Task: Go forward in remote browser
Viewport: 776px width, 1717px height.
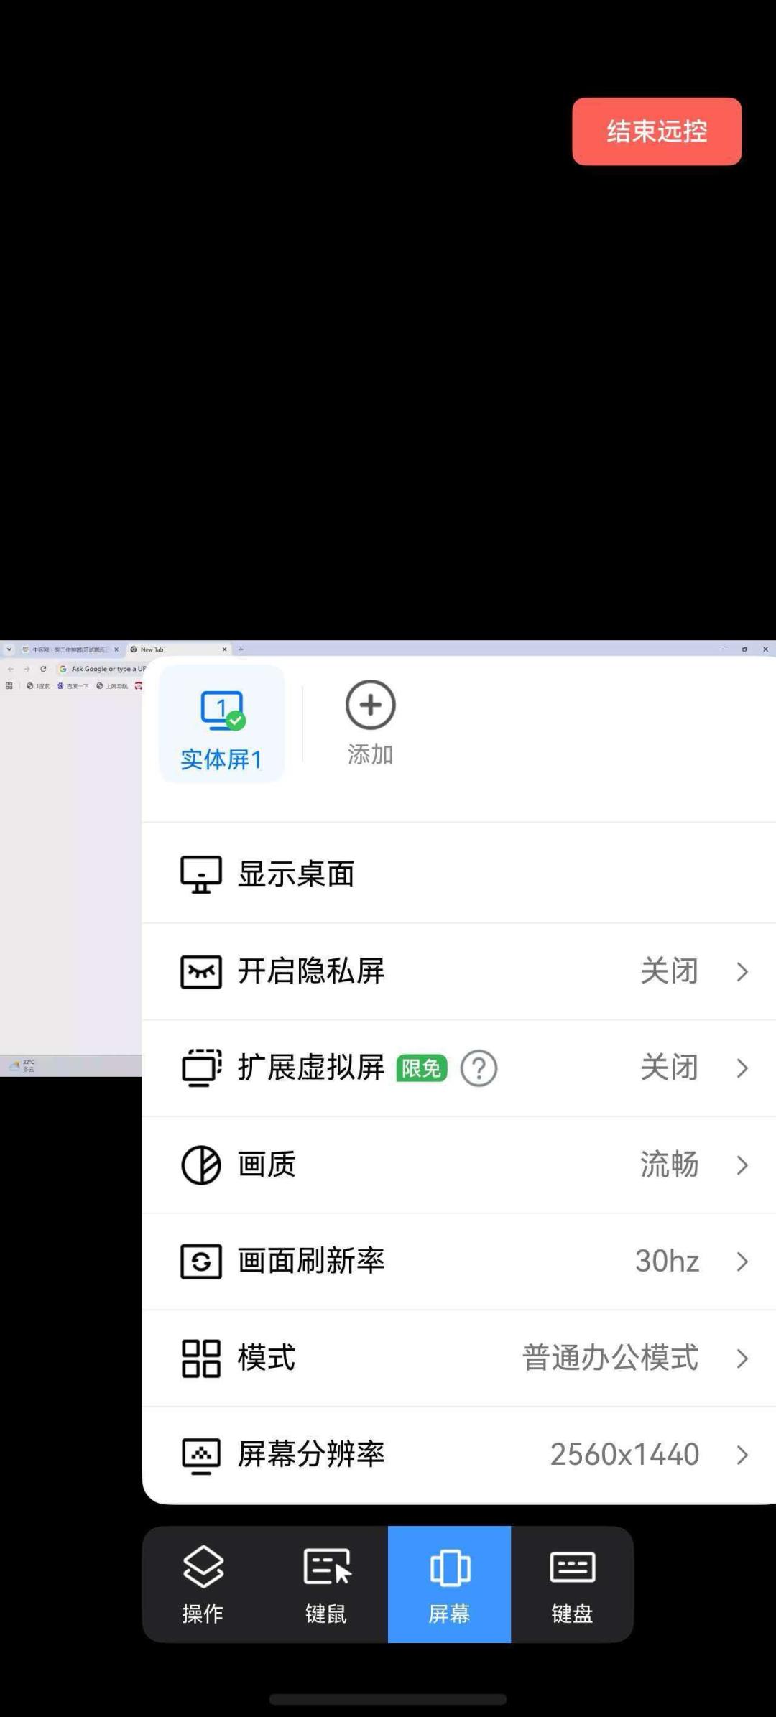Action: click(x=27, y=669)
